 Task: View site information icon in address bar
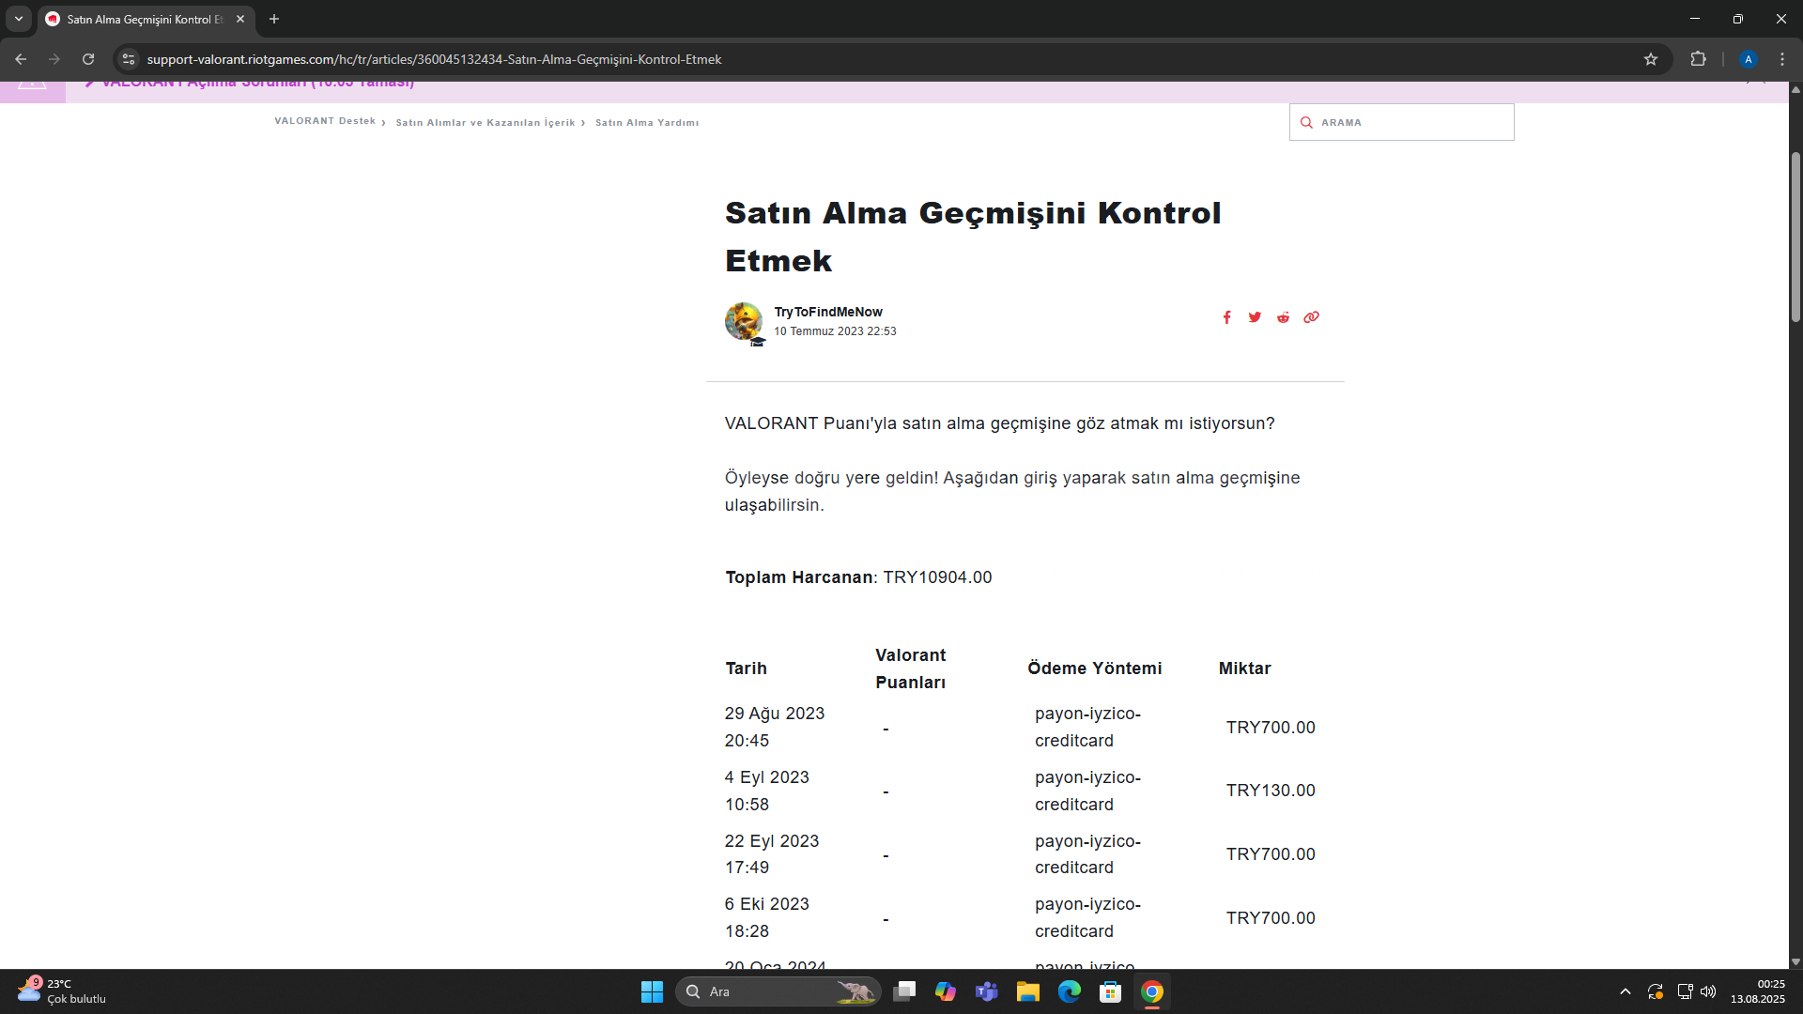point(129,59)
